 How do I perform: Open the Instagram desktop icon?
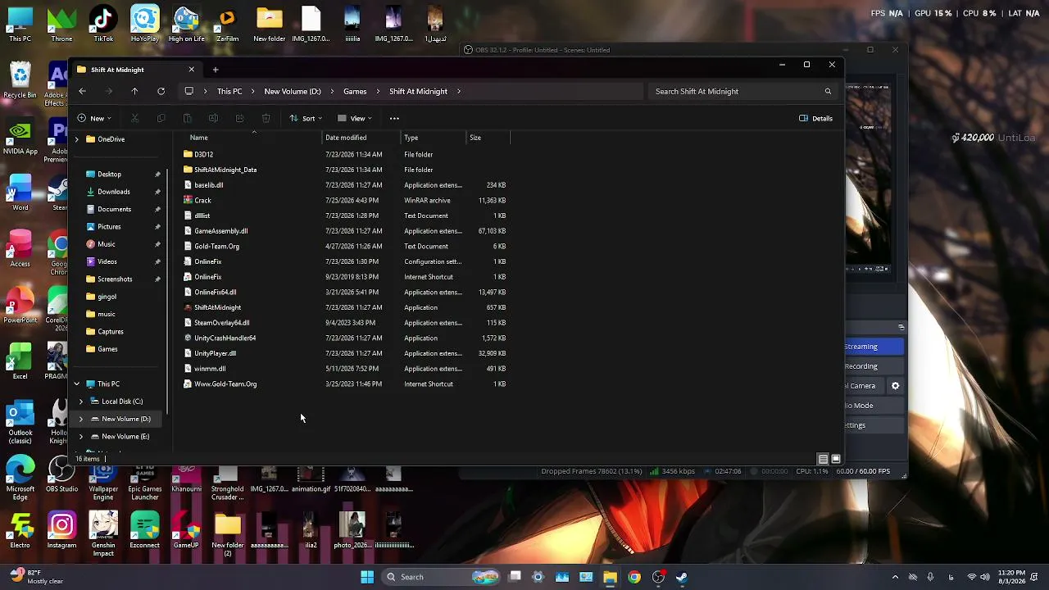[x=61, y=529]
